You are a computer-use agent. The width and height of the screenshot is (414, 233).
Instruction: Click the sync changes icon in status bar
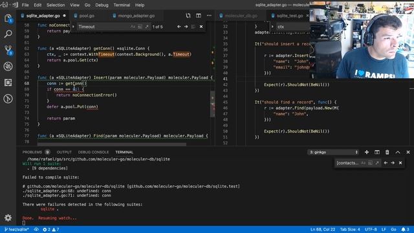click(x=36, y=230)
